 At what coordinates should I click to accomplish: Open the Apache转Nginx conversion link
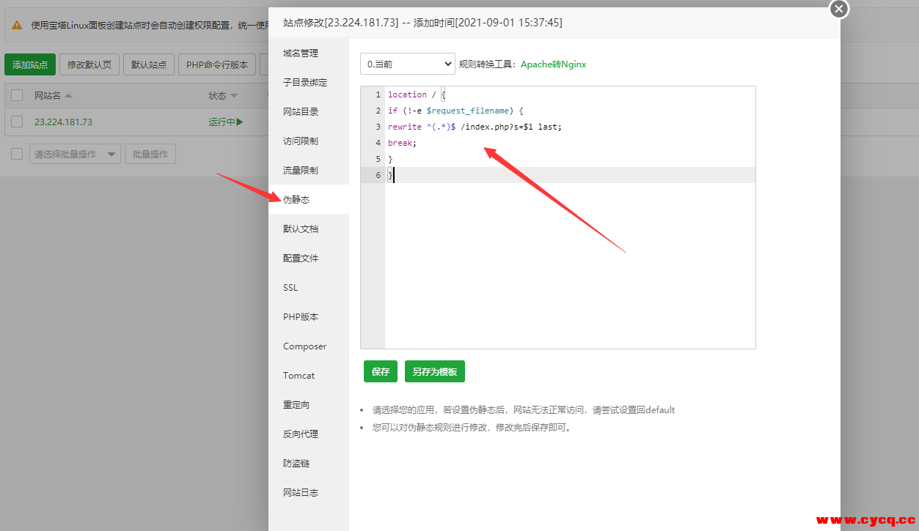553,64
